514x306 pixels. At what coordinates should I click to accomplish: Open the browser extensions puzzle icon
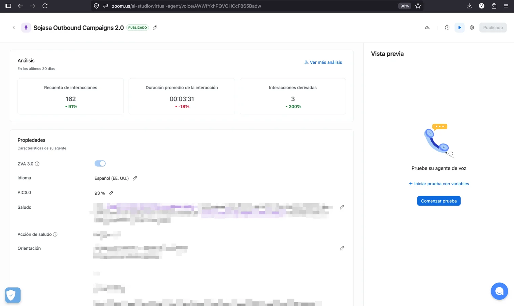click(494, 6)
